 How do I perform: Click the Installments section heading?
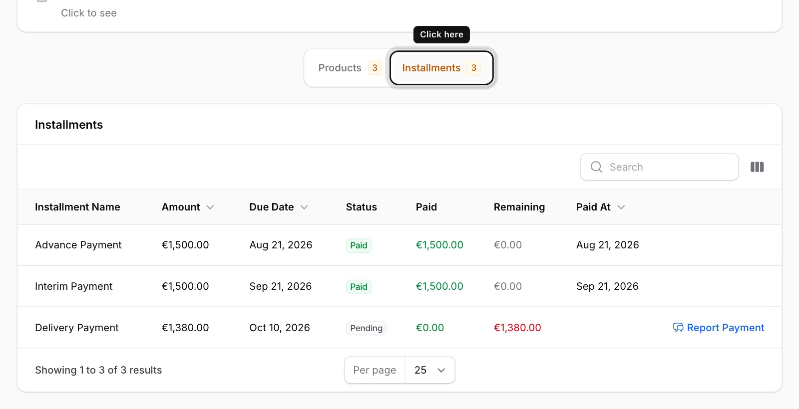pos(69,125)
